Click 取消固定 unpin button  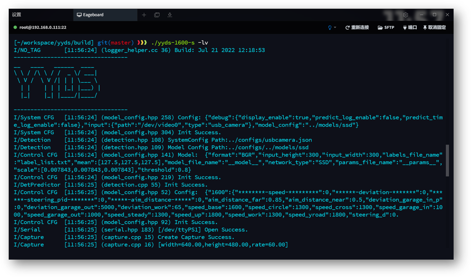(435, 27)
